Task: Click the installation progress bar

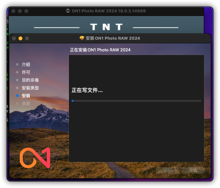Action: 136,101
